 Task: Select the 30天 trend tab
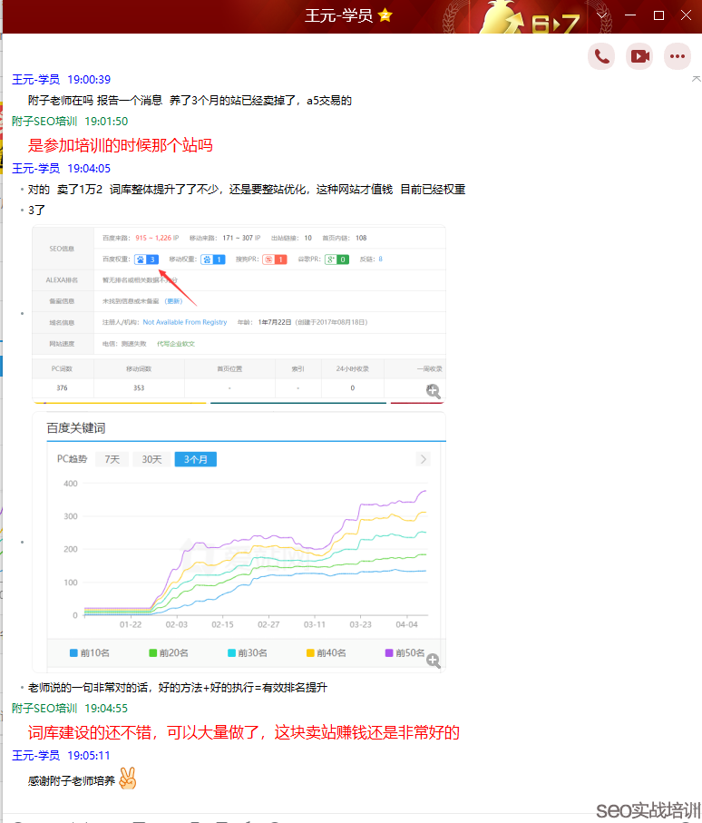point(151,459)
